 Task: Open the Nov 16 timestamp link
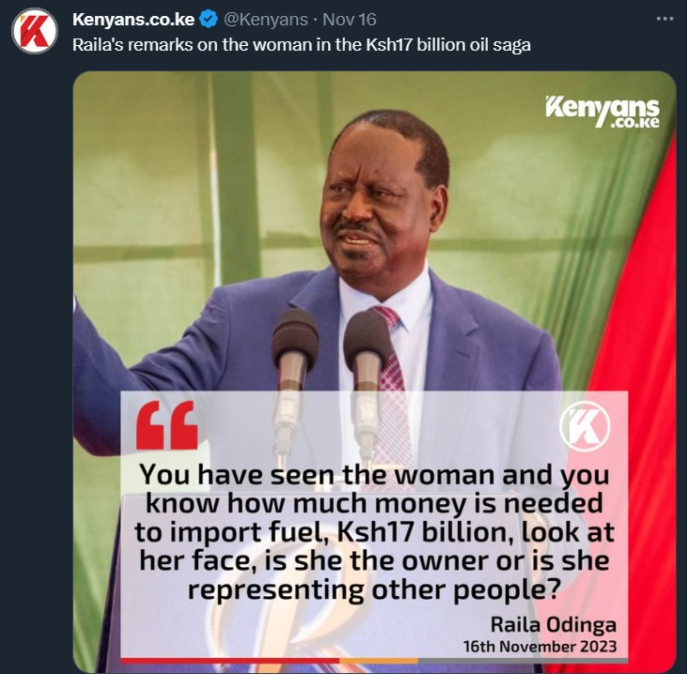tap(350, 20)
